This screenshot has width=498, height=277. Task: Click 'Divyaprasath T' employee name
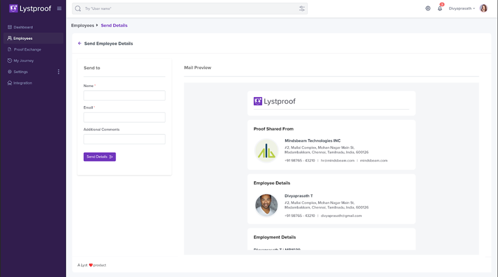tap(299, 196)
